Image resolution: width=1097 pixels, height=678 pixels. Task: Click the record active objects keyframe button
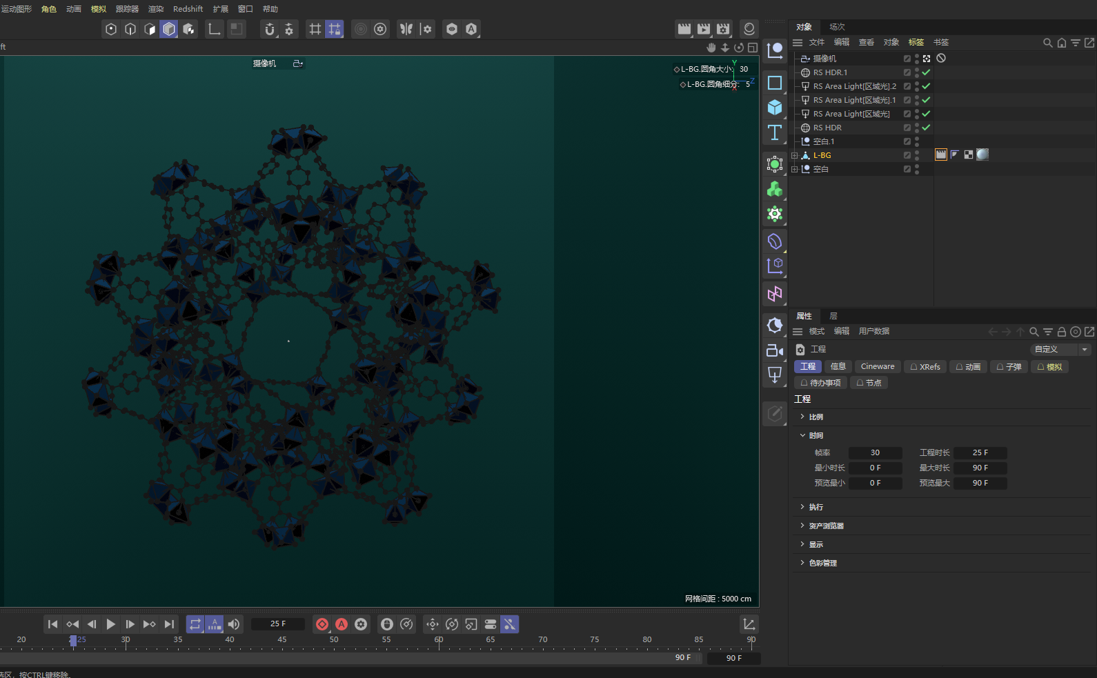(x=322, y=624)
